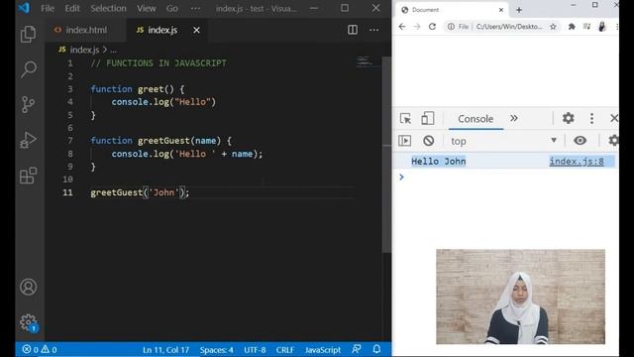Go forward in the browser
This screenshot has height=357, width=634.
coord(417,27)
